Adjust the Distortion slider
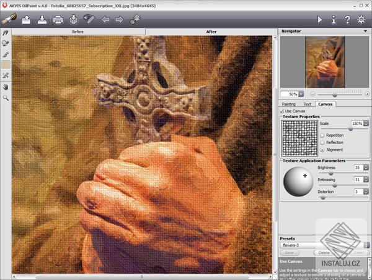This screenshot has width=372, height=280. point(322,198)
